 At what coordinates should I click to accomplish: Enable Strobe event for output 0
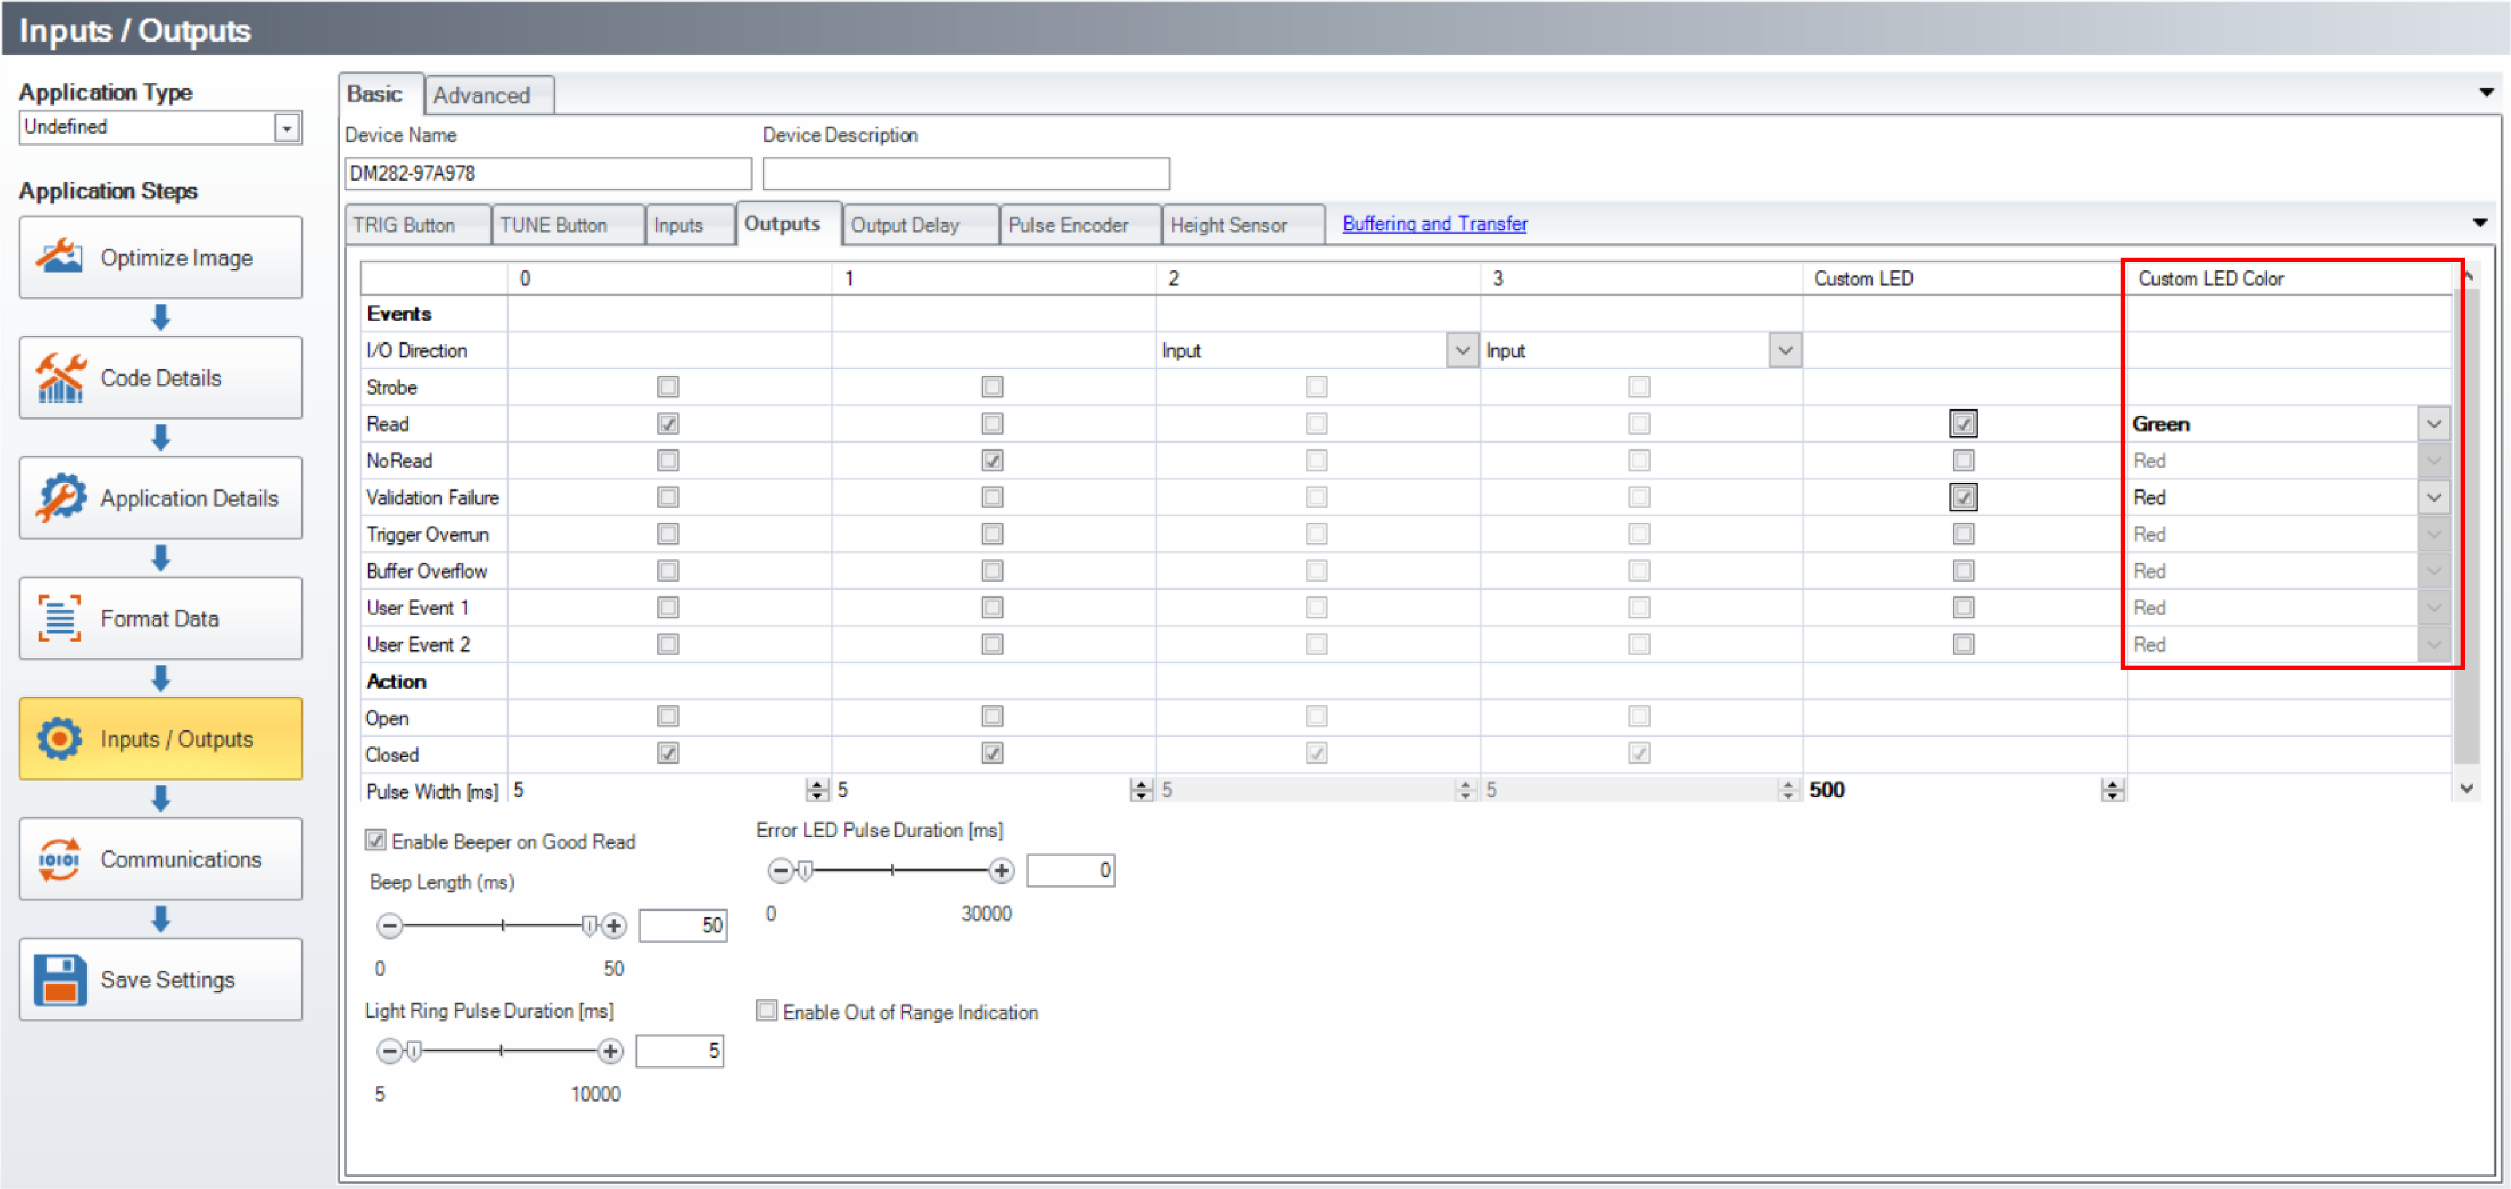tap(668, 387)
